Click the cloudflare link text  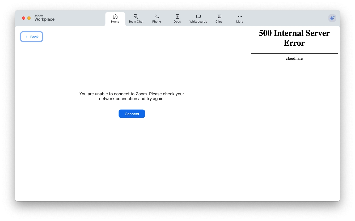294,58
